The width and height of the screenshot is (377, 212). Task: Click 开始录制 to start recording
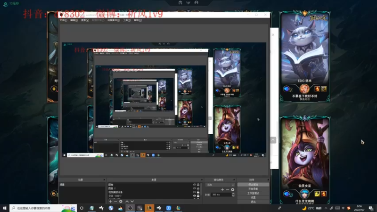point(253,189)
